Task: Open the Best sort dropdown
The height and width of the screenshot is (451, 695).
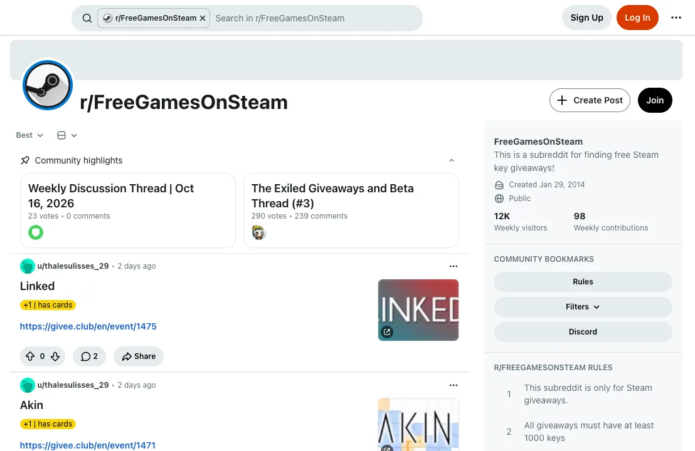Action: pos(29,135)
